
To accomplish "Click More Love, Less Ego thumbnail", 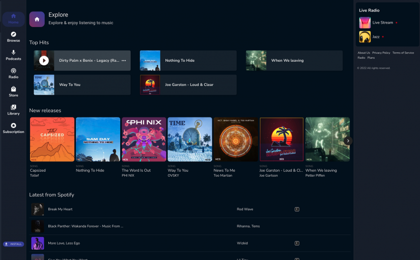I will tap(38, 243).
